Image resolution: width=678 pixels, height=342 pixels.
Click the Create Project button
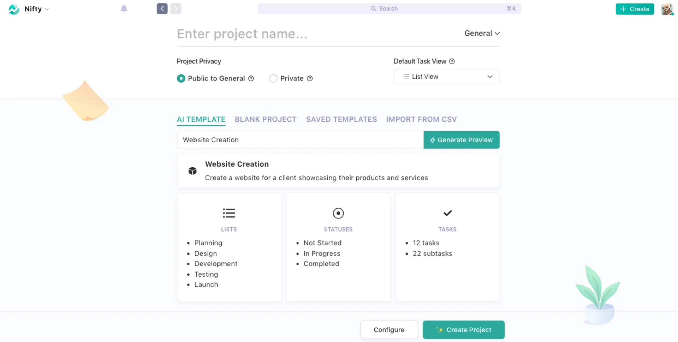pyautogui.click(x=464, y=330)
